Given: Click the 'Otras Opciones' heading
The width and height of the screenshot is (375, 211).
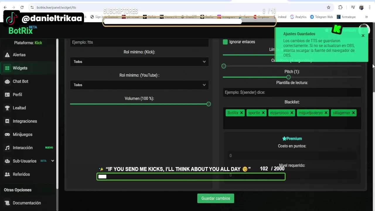Looking at the screenshot, I should coord(18,190).
